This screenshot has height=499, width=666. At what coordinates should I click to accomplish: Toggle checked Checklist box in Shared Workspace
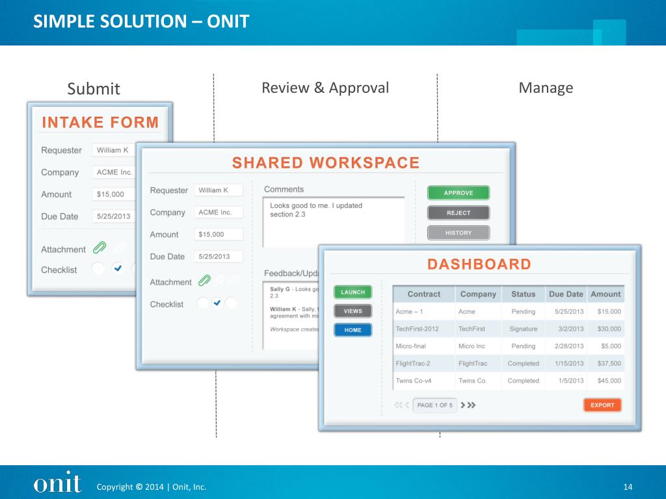217,303
